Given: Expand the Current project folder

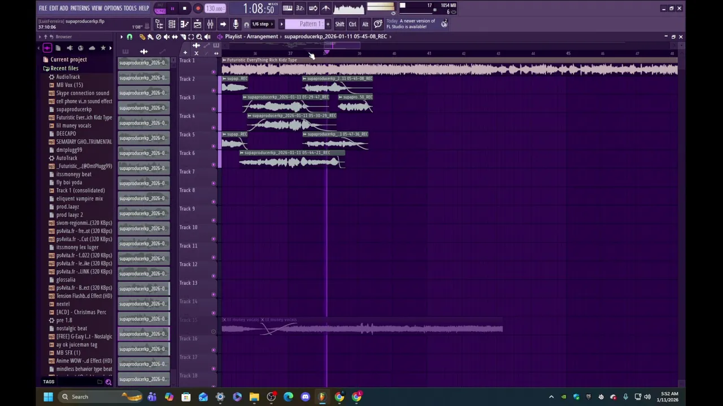Looking at the screenshot, I should (x=68, y=60).
